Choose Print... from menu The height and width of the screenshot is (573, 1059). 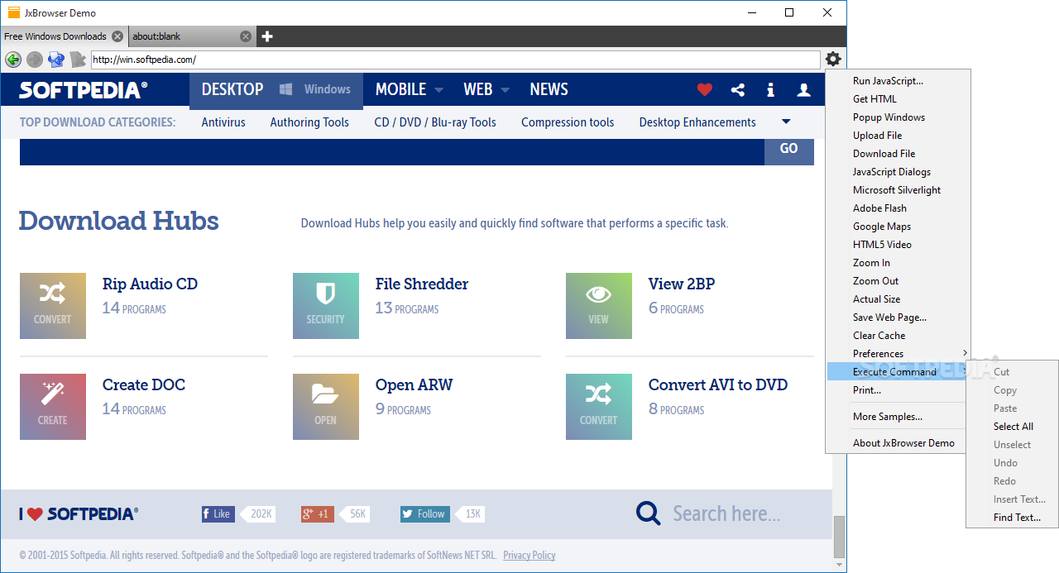click(867, 390)
